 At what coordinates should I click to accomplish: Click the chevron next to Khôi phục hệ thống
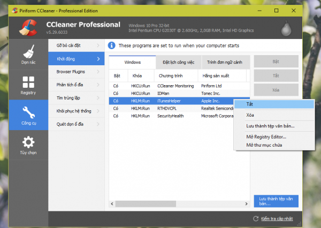98,111
